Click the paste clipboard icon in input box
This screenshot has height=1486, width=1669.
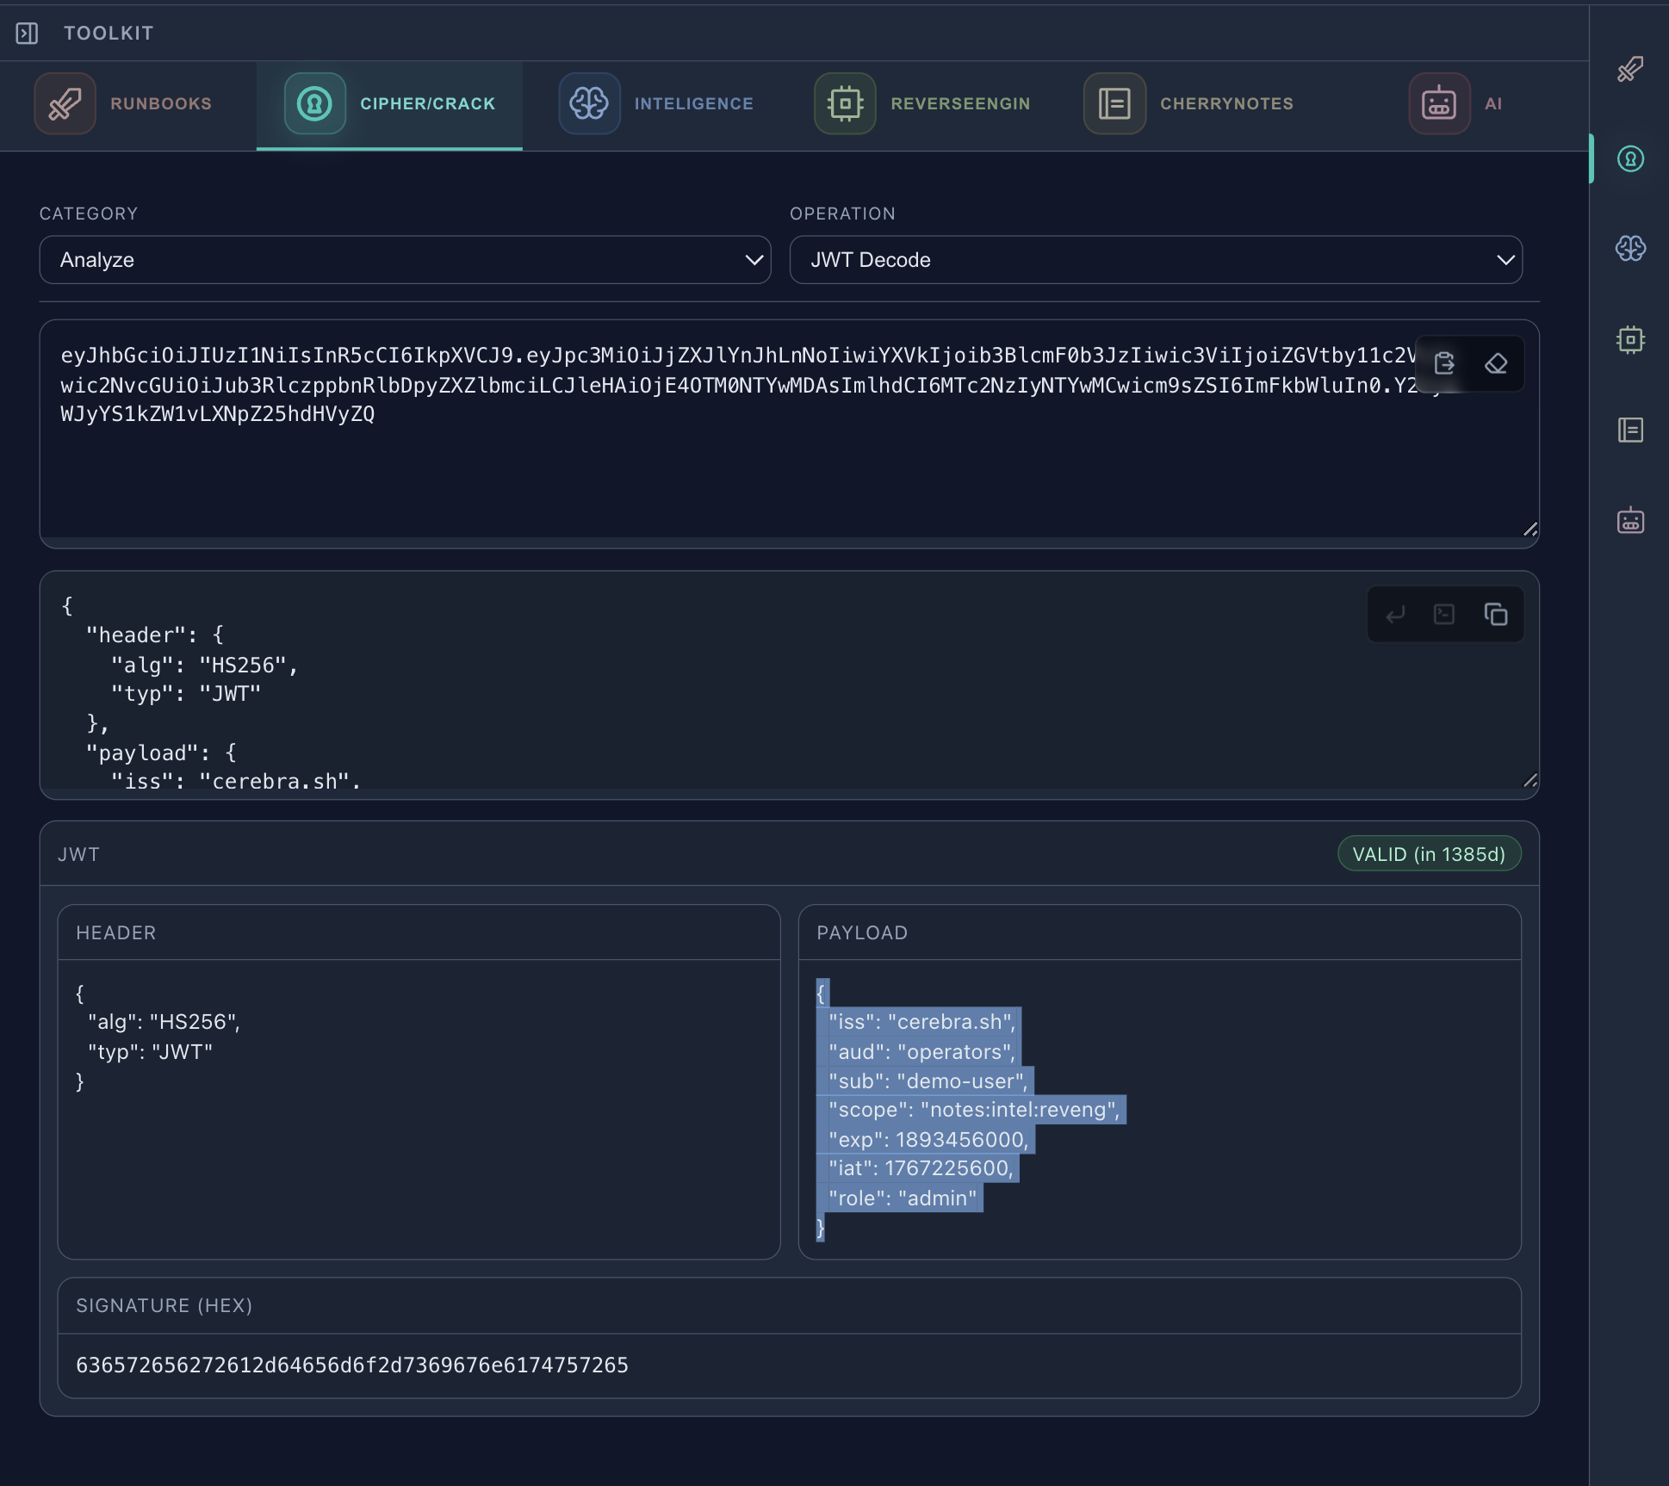pos(1444,363)
